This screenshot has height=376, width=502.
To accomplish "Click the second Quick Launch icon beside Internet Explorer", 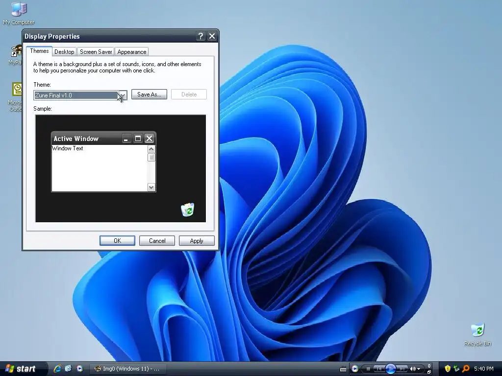I will click(68, 369).
